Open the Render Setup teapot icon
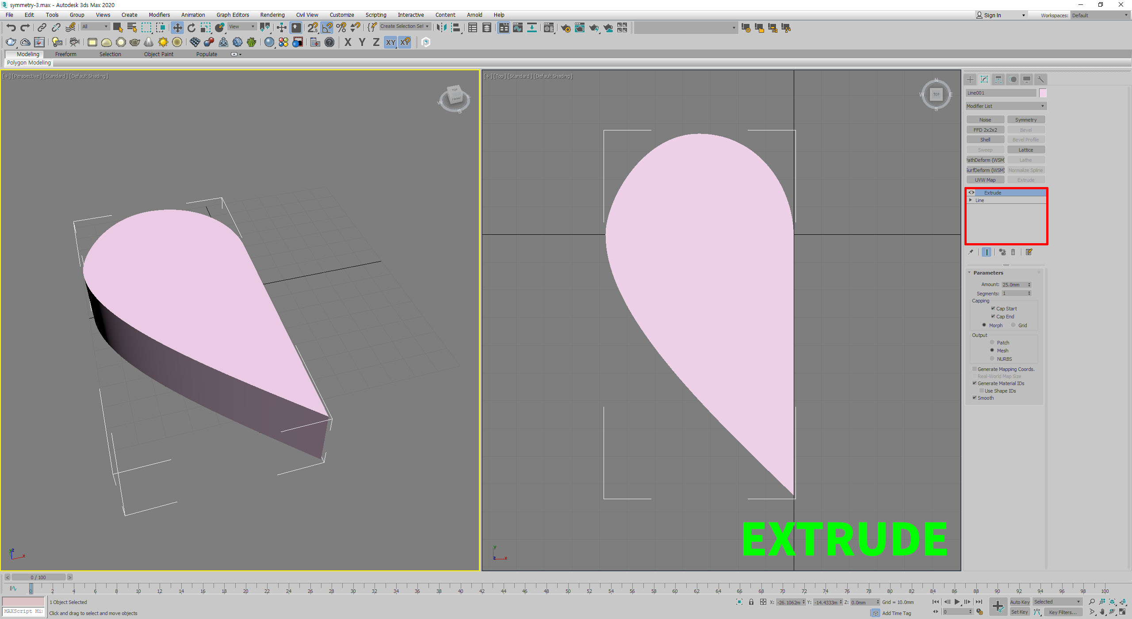 pyautogui.click(x=565, y=28)
